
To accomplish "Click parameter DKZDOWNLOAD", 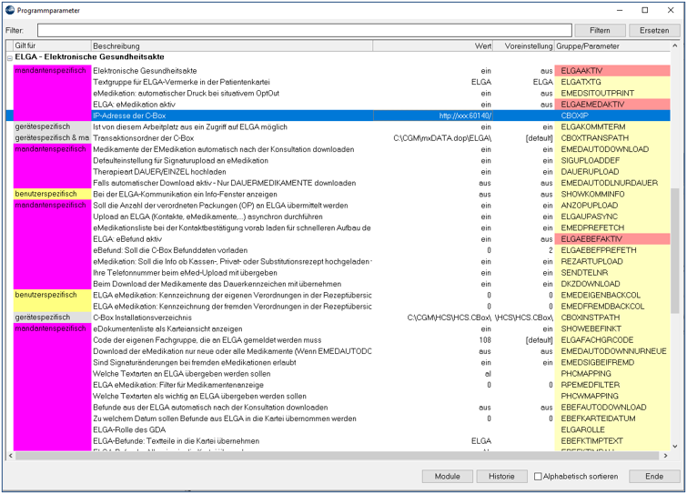I will click(x=591, y=284).
